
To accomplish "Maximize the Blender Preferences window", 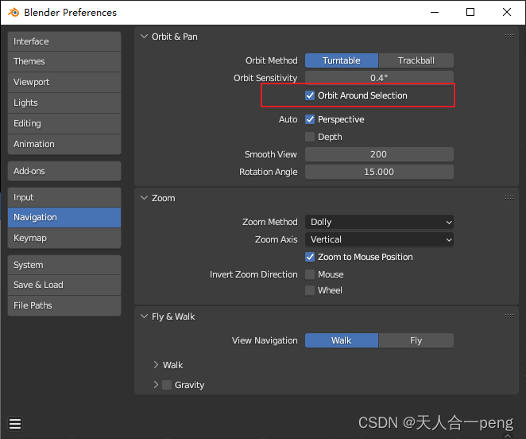I will 470,12.
